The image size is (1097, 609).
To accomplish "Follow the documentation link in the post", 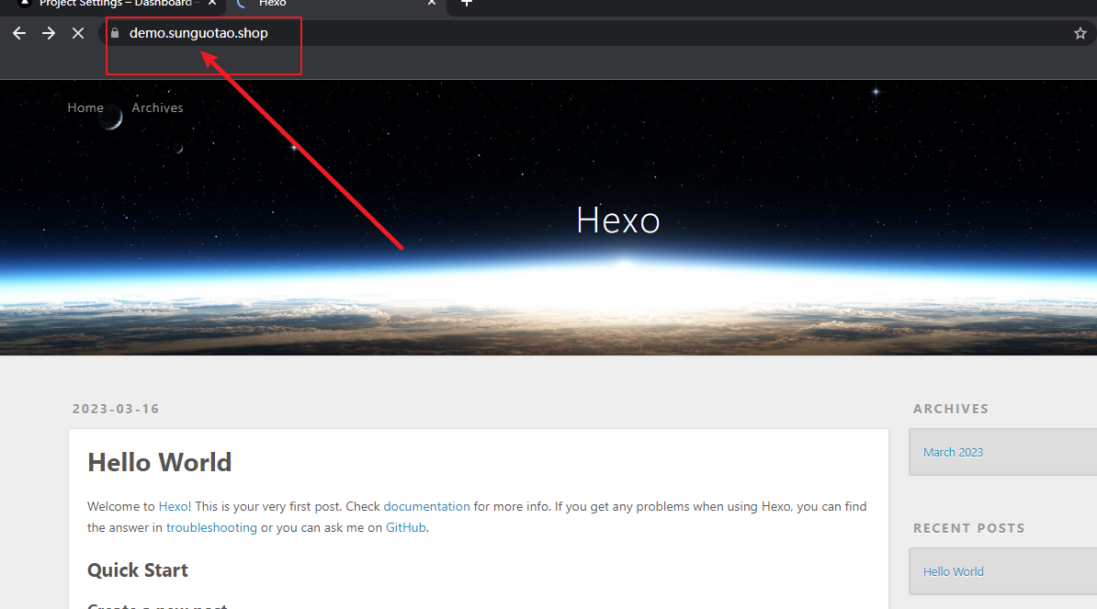I will tap(426, 506).
